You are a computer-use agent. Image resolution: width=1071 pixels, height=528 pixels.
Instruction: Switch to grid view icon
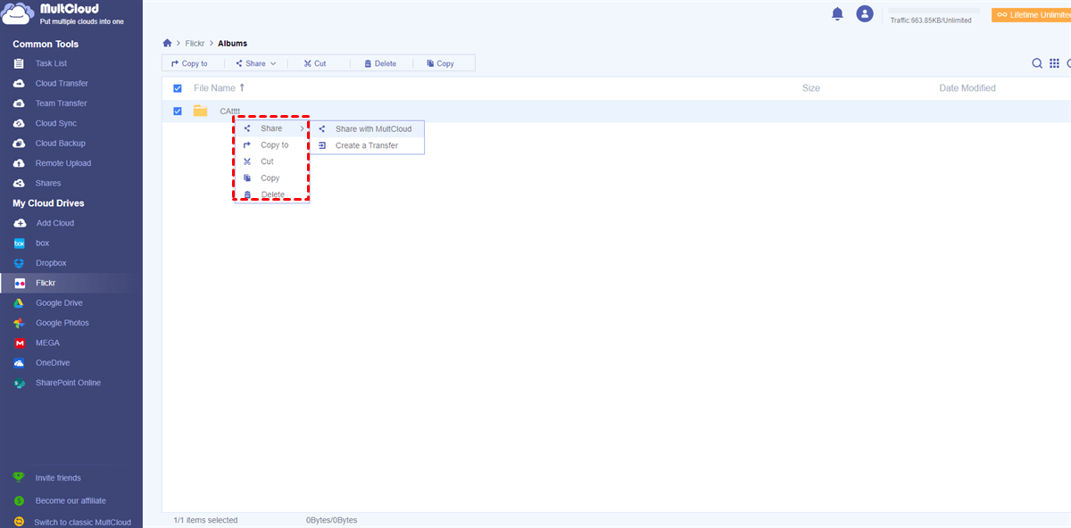[1054, 63]
